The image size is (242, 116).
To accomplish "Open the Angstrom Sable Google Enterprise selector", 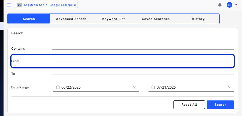I will tap(47, 5).
